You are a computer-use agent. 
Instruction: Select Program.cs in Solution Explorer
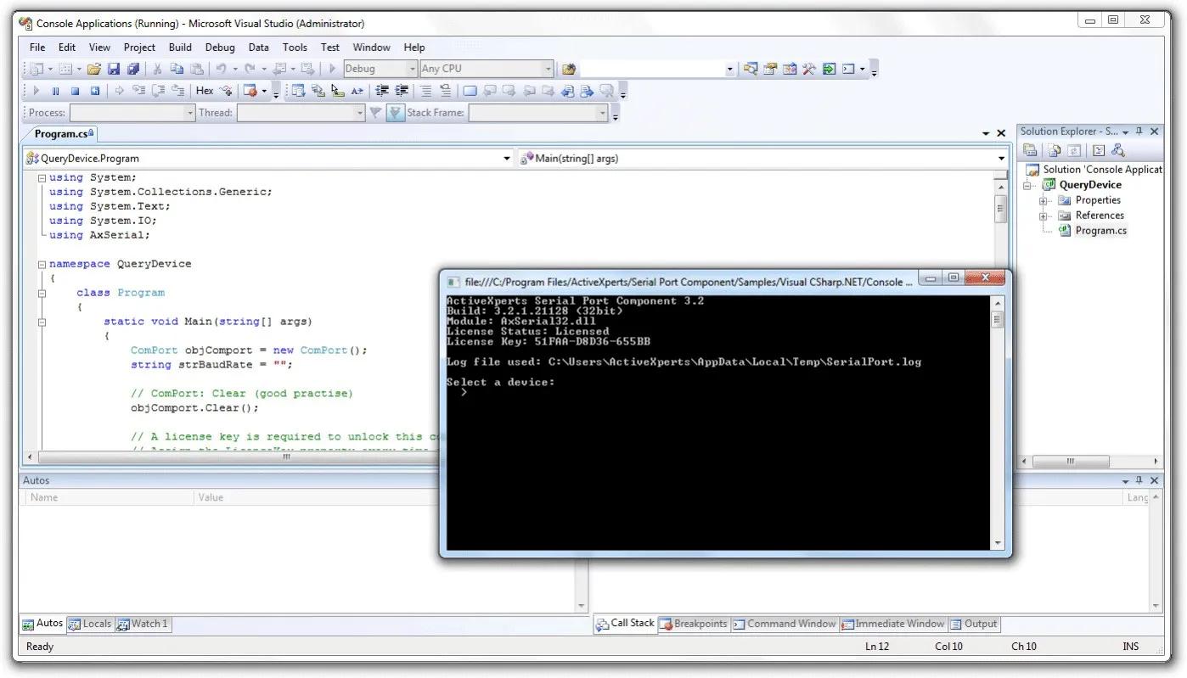pos(1100,231)
